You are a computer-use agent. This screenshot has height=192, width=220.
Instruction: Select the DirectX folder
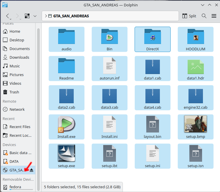[x=153, y=39]
